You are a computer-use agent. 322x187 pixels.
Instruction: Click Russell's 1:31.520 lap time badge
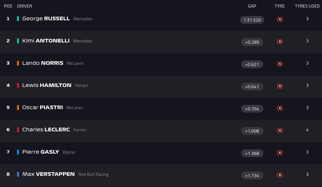coord(252,20)
